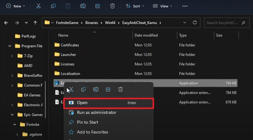Click FortniteGame in the breadcrumb path
Viewport: 253px width, 140px height.
[67, 23]
